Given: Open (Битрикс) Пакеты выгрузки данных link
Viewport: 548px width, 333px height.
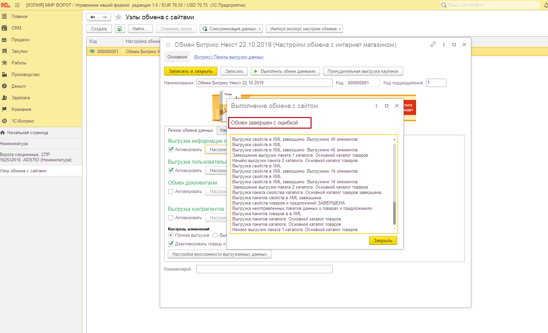Looking at the screenshot, I should coord(229,57).
